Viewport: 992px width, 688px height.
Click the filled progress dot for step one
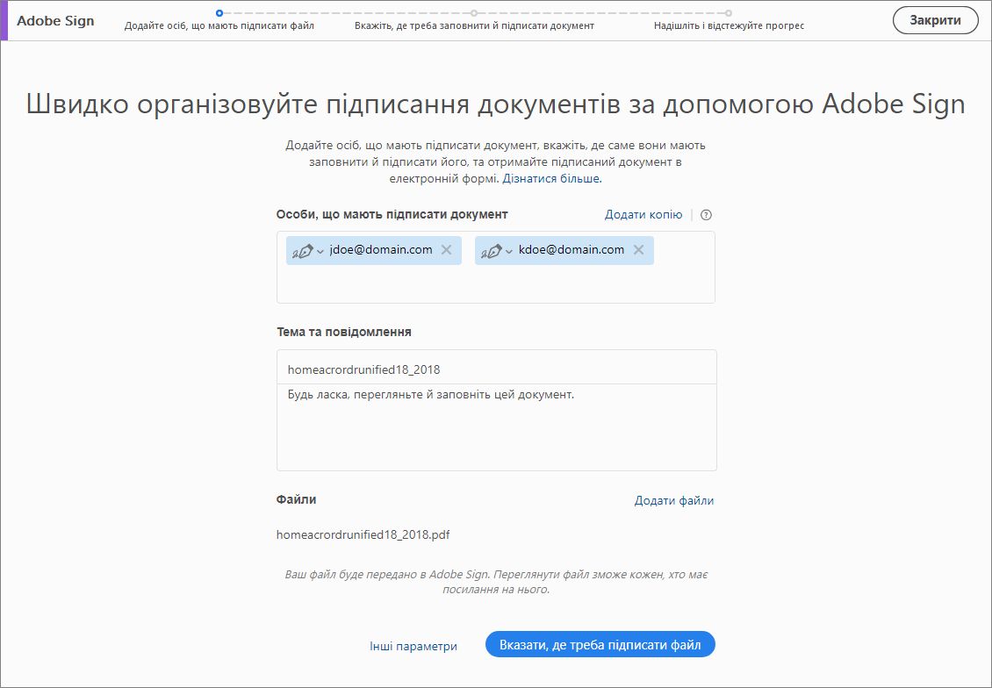219,14
